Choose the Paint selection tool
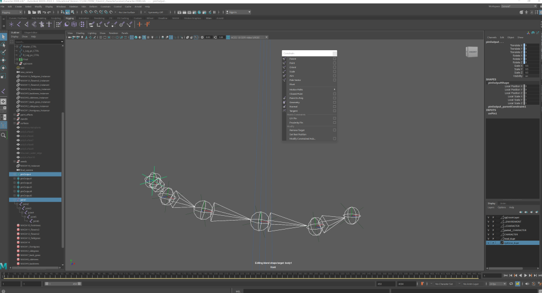Image resolution: width=542 pixels, height=293 pixels. [4, 52]
